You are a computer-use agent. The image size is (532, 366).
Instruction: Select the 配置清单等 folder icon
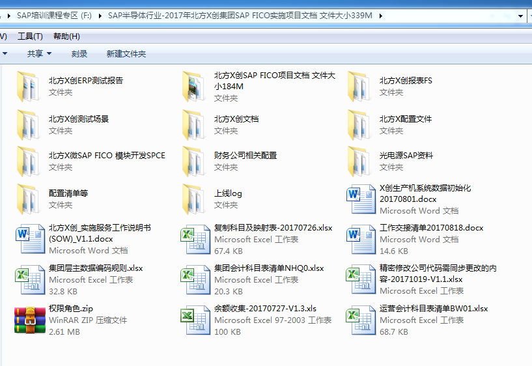[x=29, y=199]
